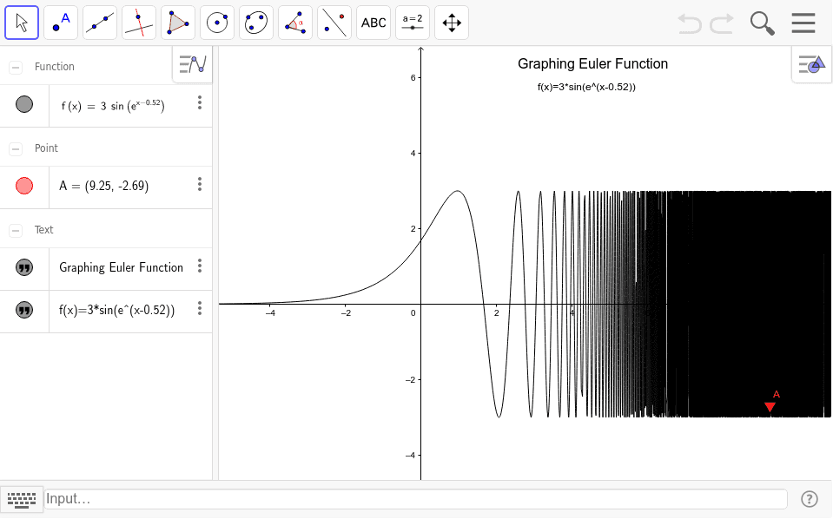Click the Function group header label
Image resolution: width=833 pixels, height=519 pixels.
[x=54, y=67]
